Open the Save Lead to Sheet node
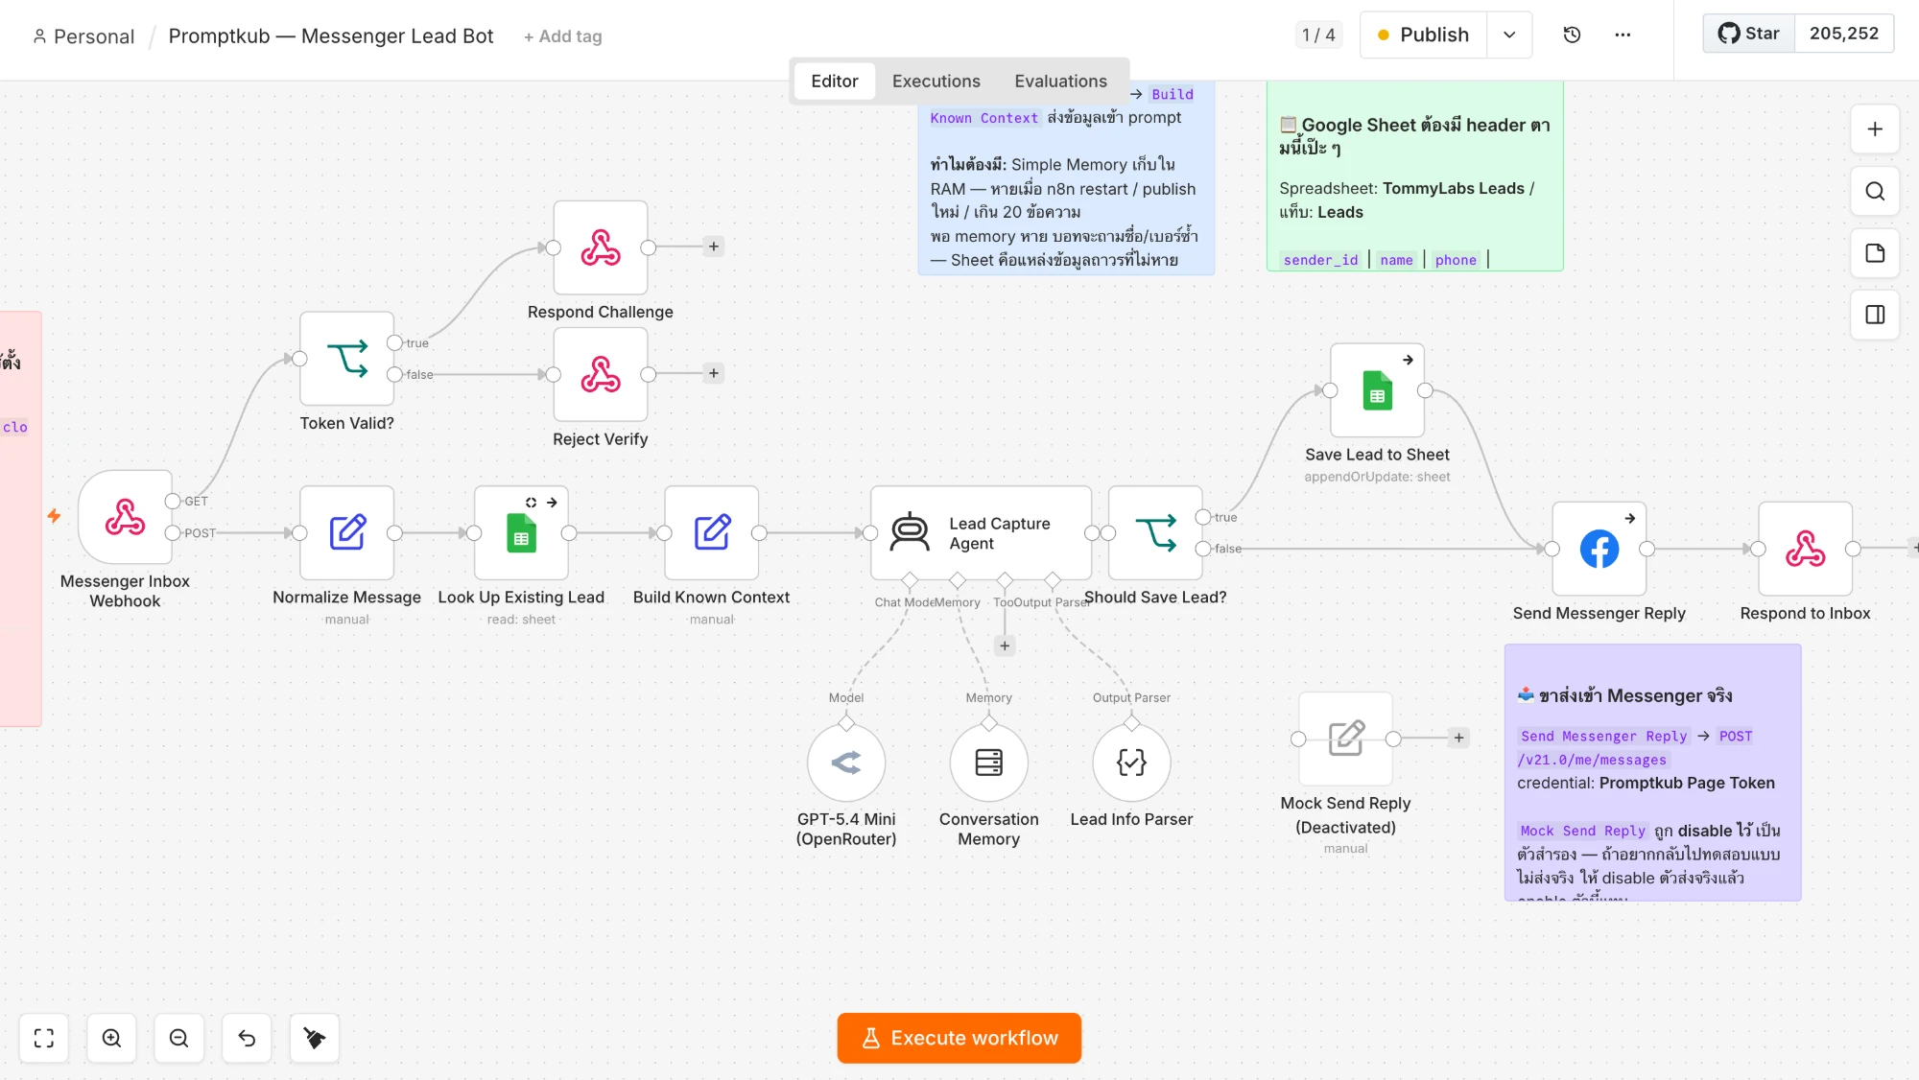 [1377, 390]
